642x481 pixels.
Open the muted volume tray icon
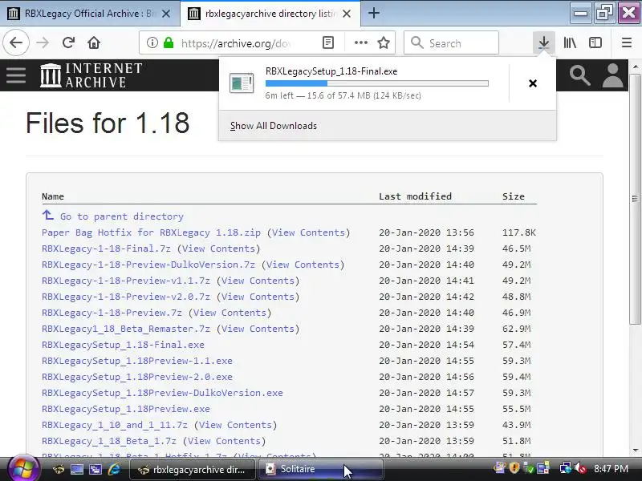[579, 468]
